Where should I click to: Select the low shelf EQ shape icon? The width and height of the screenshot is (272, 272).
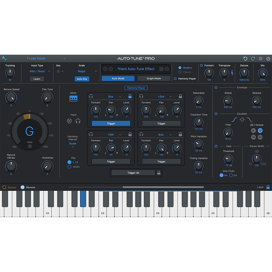click(234, 119)
